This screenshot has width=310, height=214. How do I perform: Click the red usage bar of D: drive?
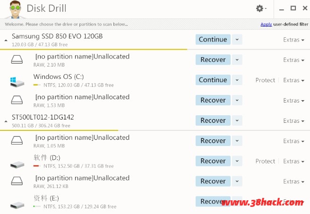click(x=37, y=166)
